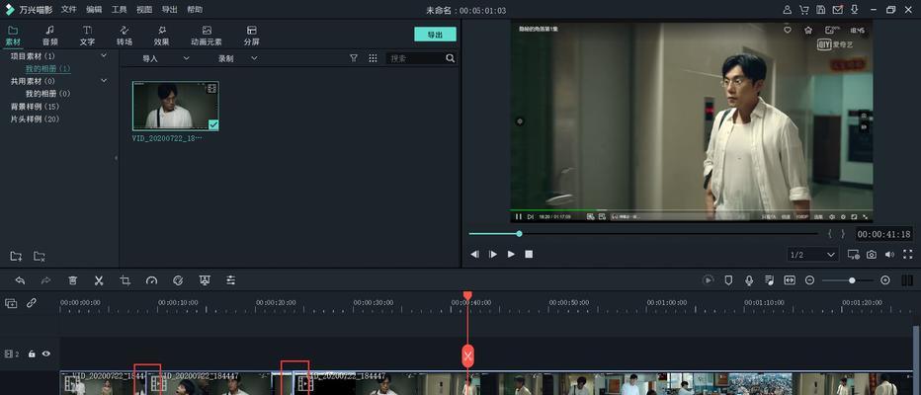The image size is (921, 395).
Task: Add a new media folder
Action: (16, 256)
